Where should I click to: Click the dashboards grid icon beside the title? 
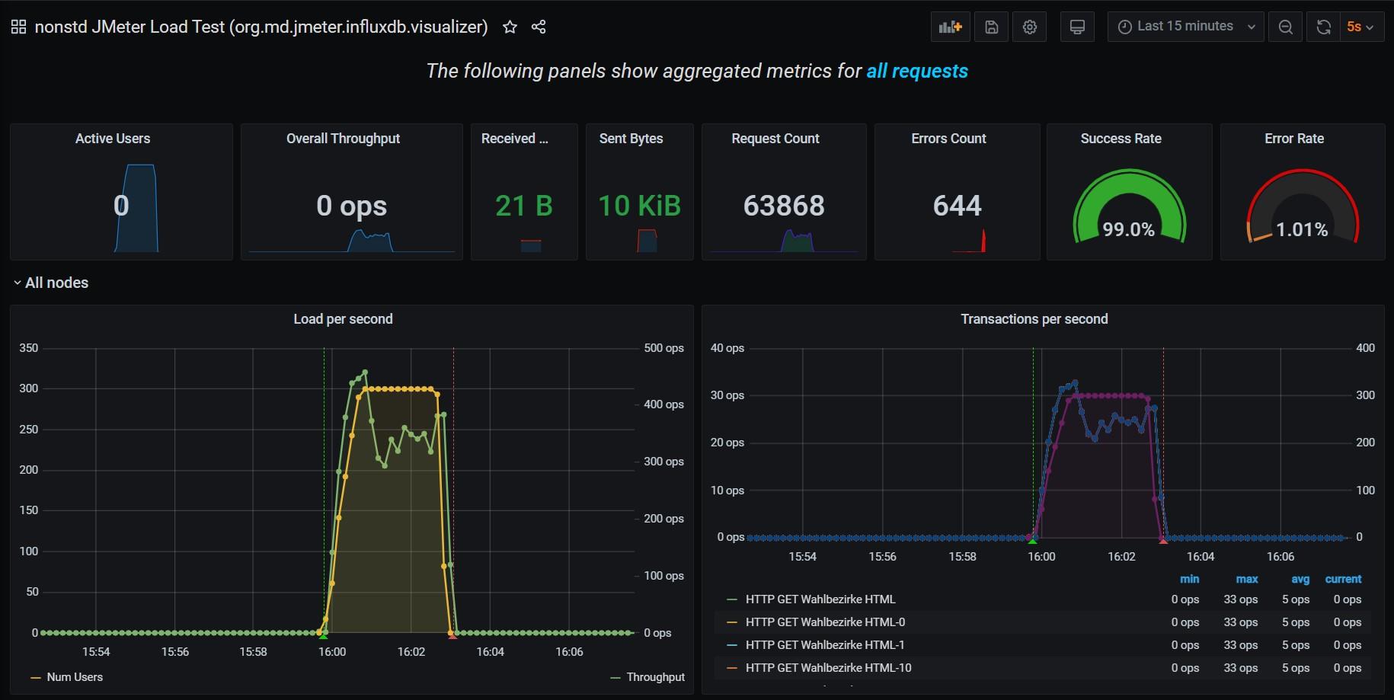(18, 25)
